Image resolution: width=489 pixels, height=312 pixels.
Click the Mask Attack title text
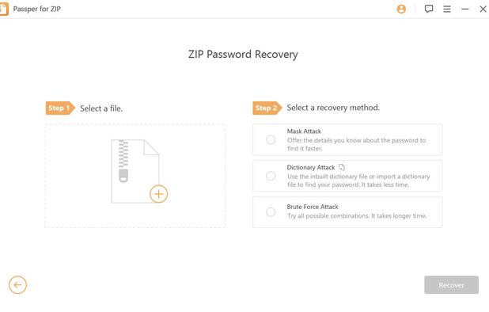tap(304, 131)
